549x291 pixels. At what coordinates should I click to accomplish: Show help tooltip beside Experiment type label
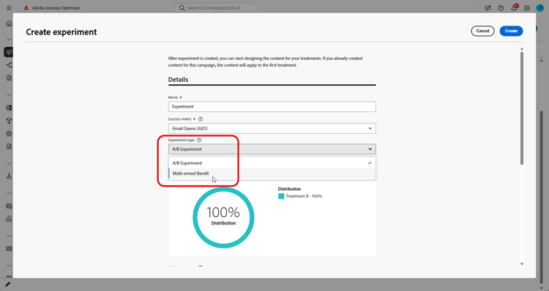(199, 140)
